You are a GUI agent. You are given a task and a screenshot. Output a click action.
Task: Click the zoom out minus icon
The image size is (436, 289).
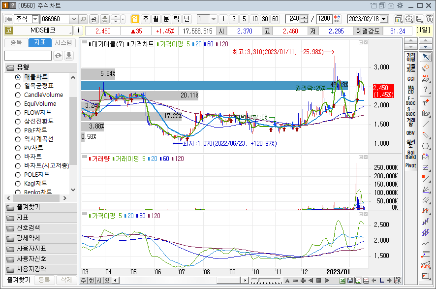pyautogui.click(x=295, y=280)
